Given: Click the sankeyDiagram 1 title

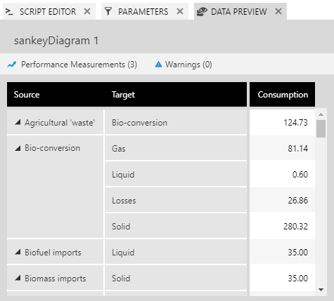Looking at the screenshot, I should point(56,41).
